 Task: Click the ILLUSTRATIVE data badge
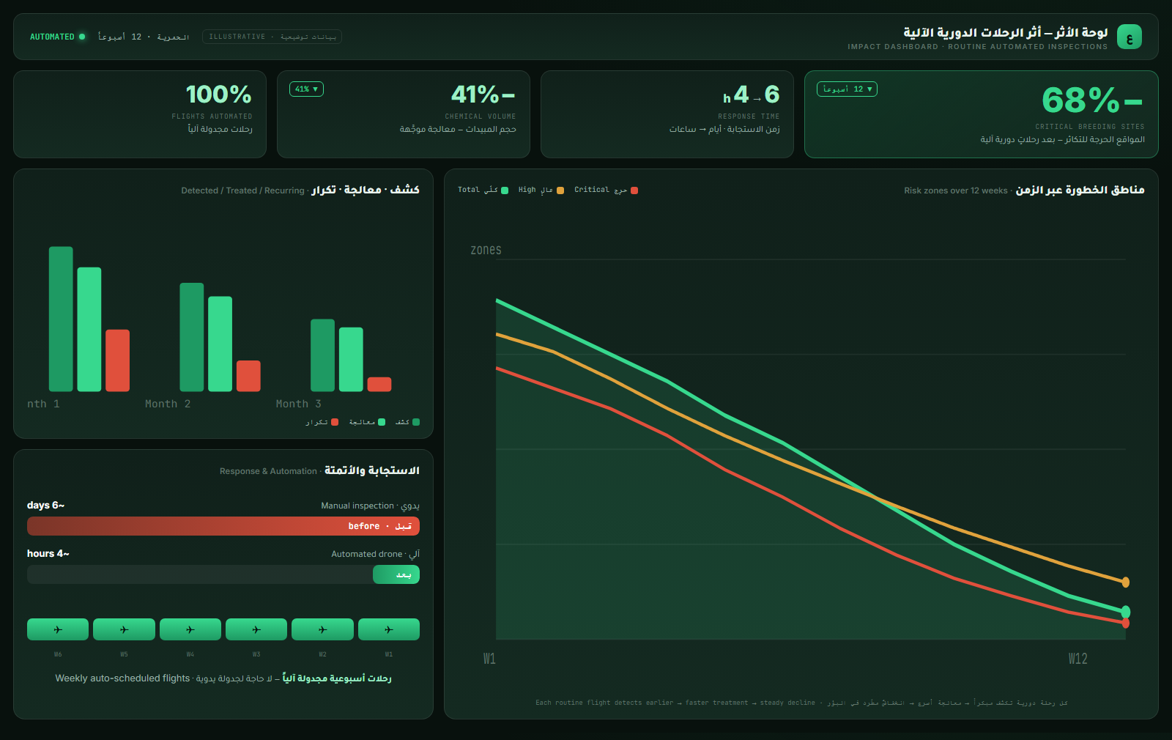coord(272,37)
